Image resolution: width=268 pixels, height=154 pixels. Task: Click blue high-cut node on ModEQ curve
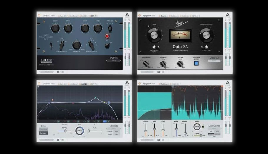[x=109, y=102]
